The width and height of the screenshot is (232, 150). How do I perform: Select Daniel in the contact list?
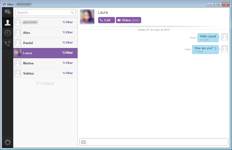tap(45, 43)
